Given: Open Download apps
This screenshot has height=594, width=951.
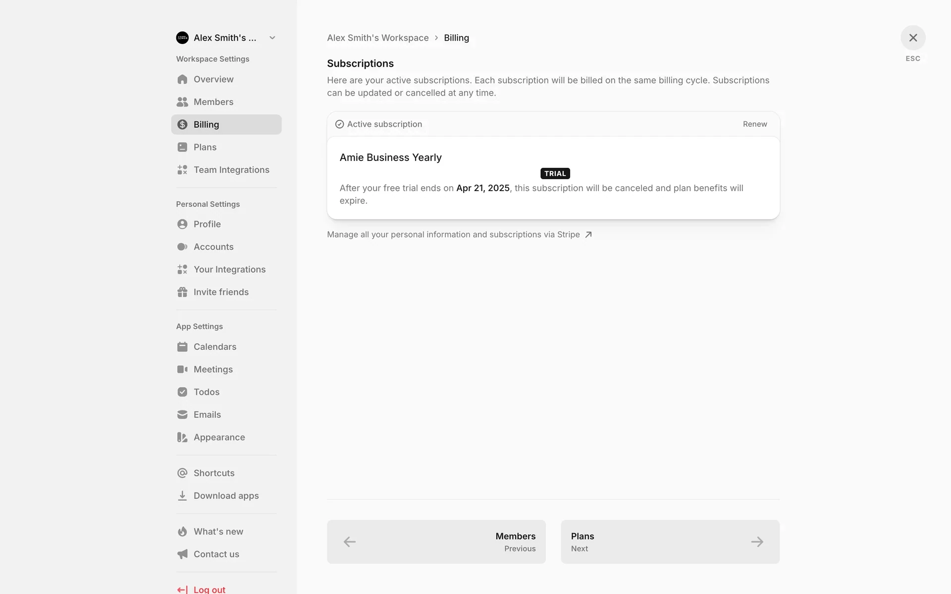Looking at the screenshot, I should (x=226, y=495).
